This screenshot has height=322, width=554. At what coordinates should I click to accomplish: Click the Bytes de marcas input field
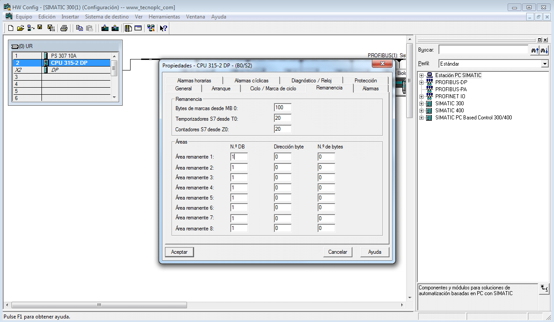tap(282, 107)
